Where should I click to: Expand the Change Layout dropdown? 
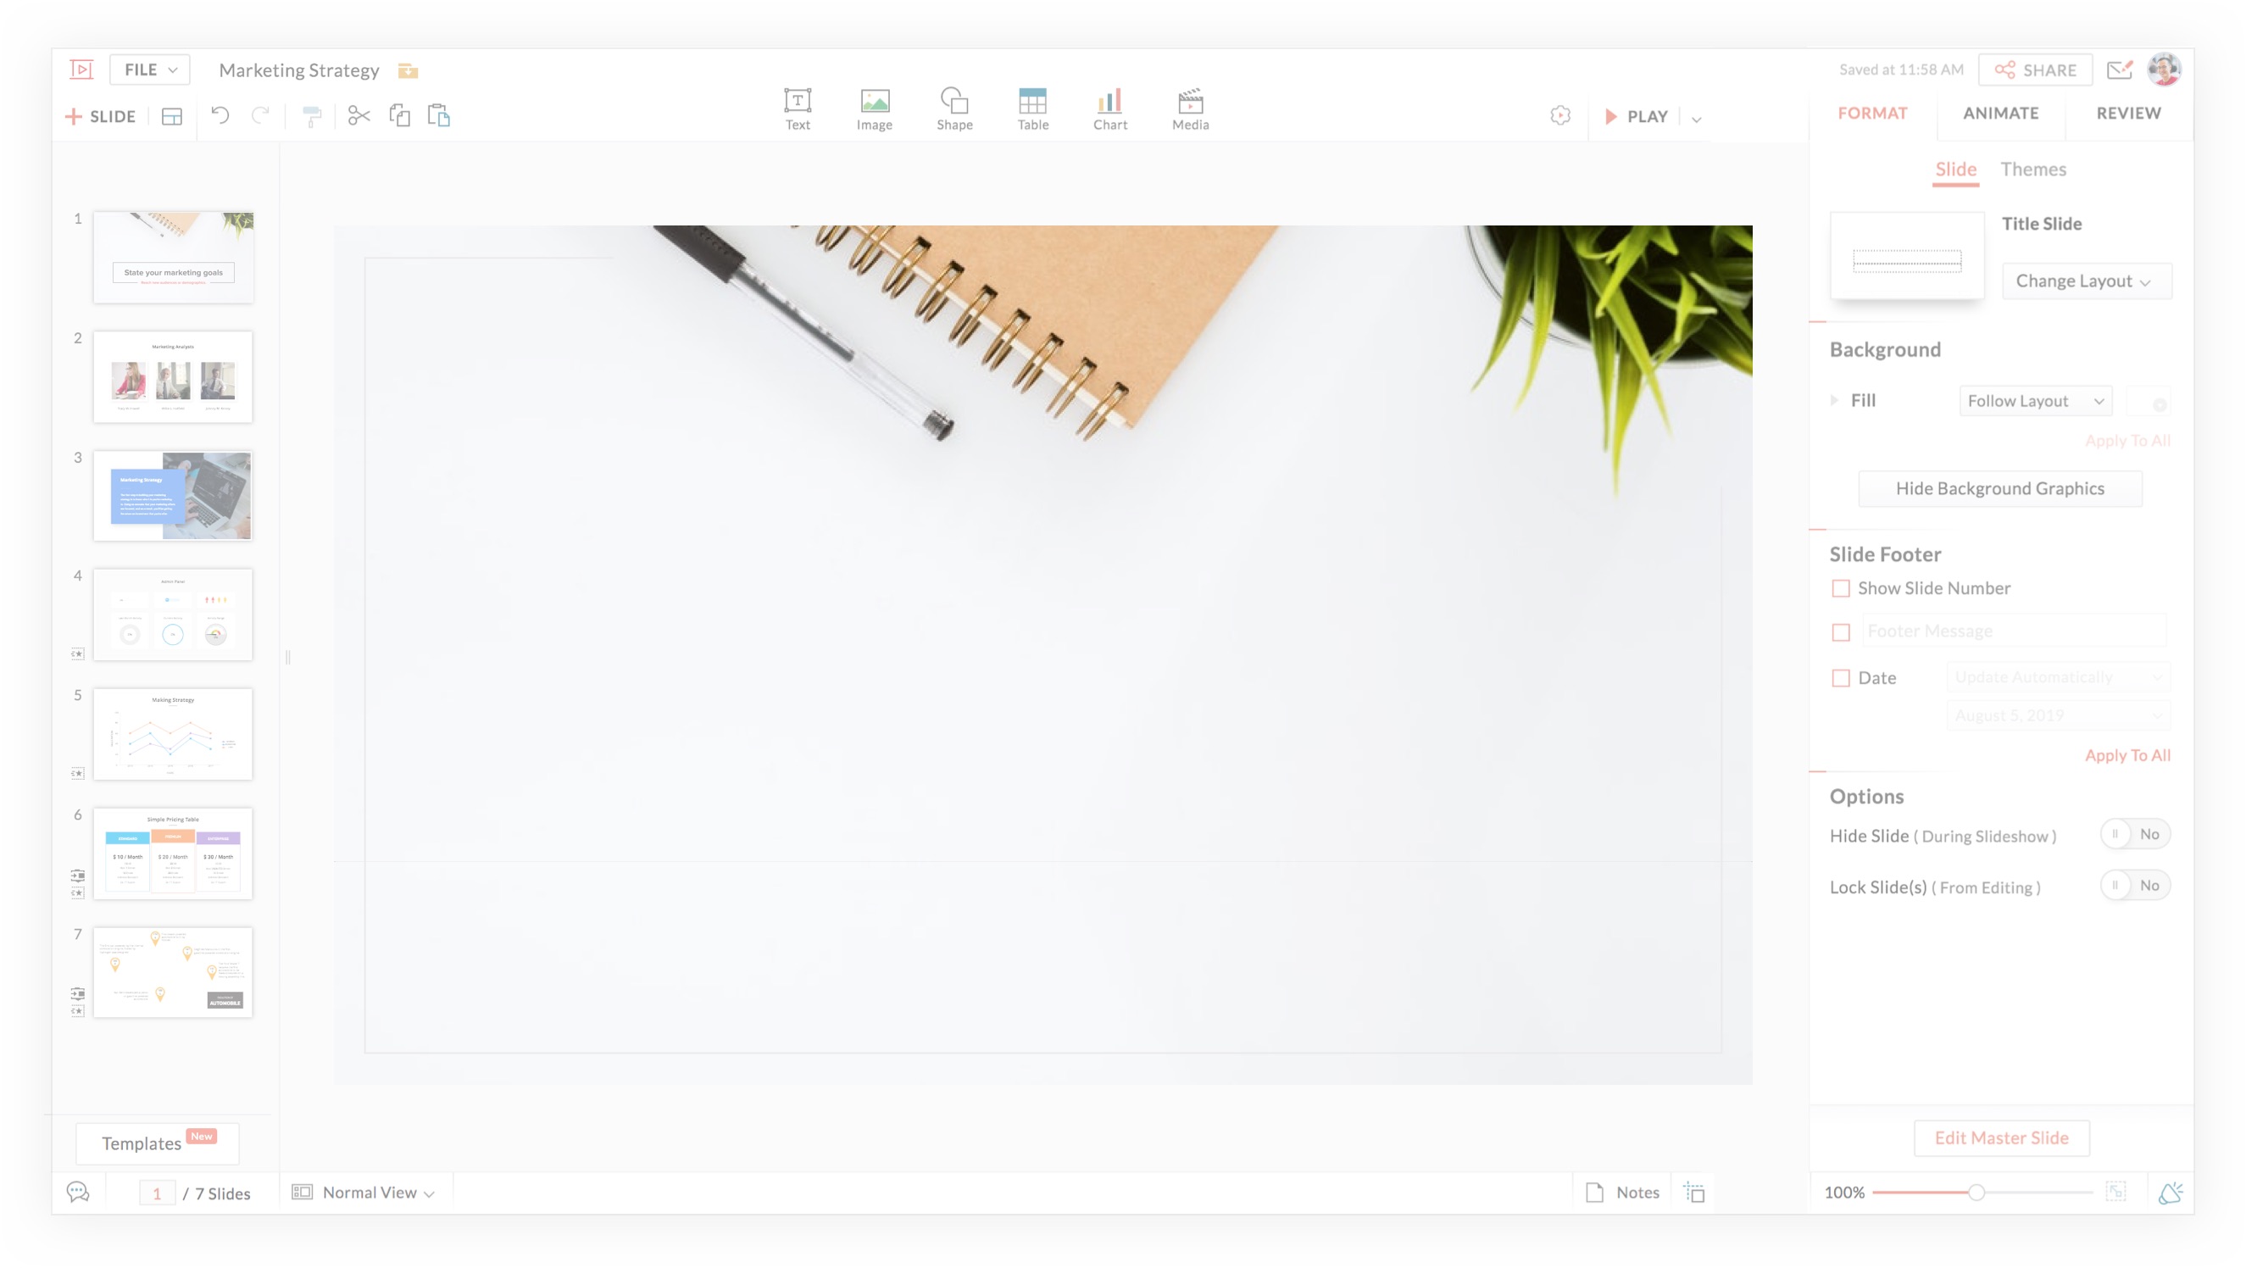tap(2082, 279)
